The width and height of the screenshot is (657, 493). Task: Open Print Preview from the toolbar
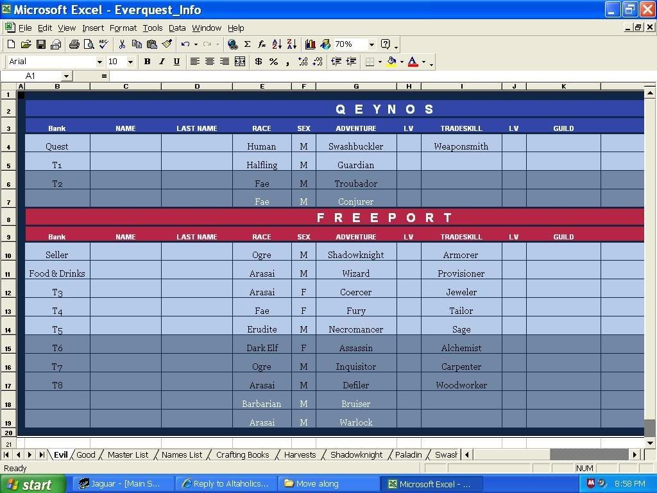pyautogui.click(x=89, y=44)
